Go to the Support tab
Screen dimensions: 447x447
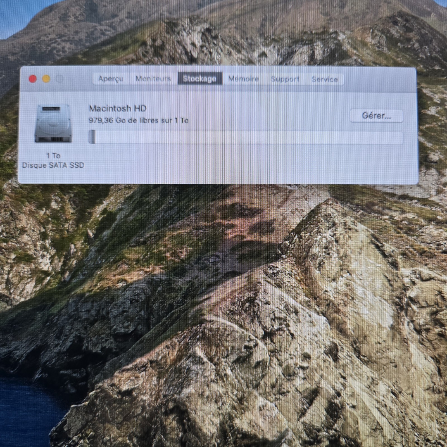pyautogui.click(x=285, y=79)
